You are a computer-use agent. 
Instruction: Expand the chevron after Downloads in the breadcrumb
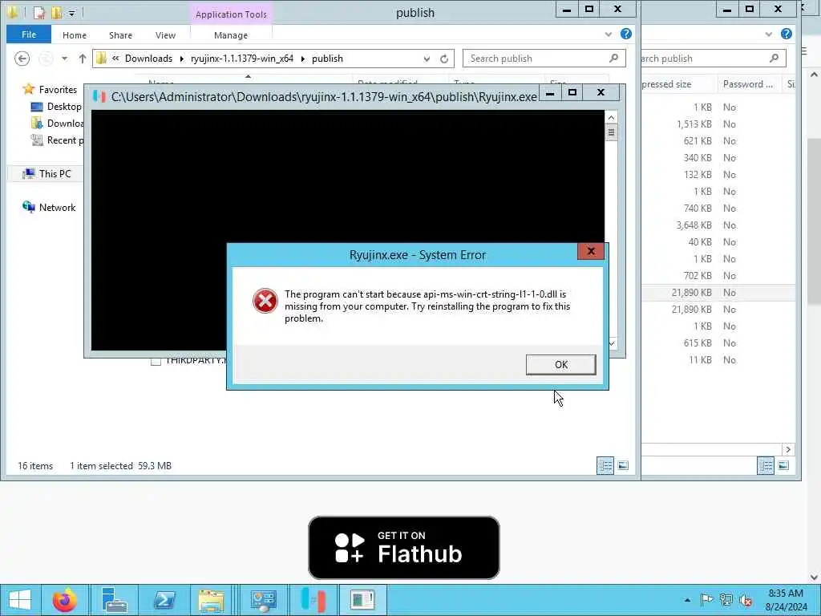182,59
